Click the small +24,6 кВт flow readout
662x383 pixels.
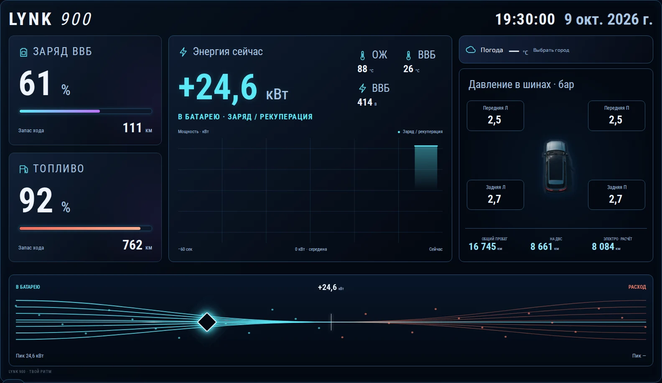pos(331,287)
